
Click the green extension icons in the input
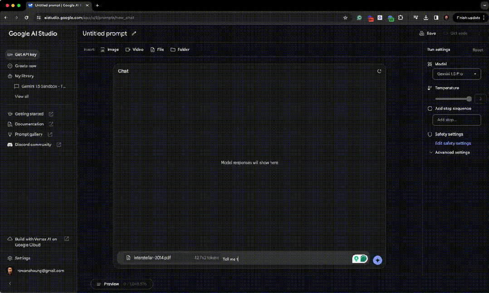pyautogui.click(x=360, y=259)
